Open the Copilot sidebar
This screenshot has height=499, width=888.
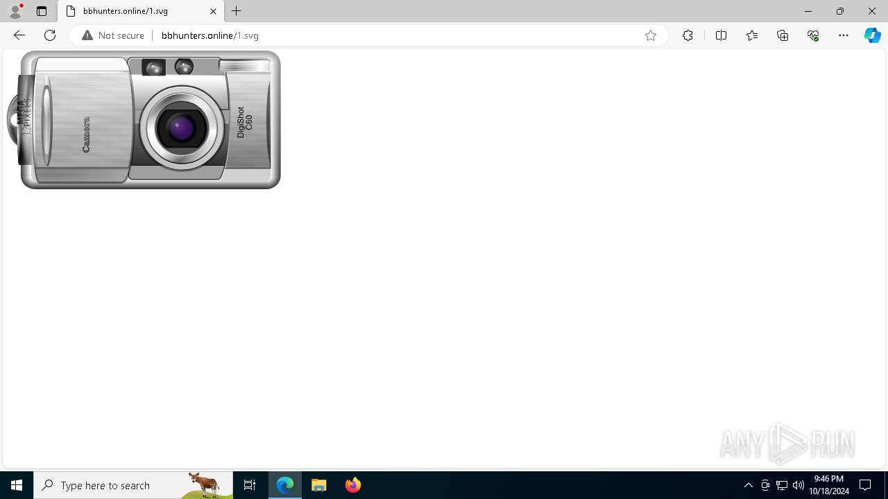[873, 35]
